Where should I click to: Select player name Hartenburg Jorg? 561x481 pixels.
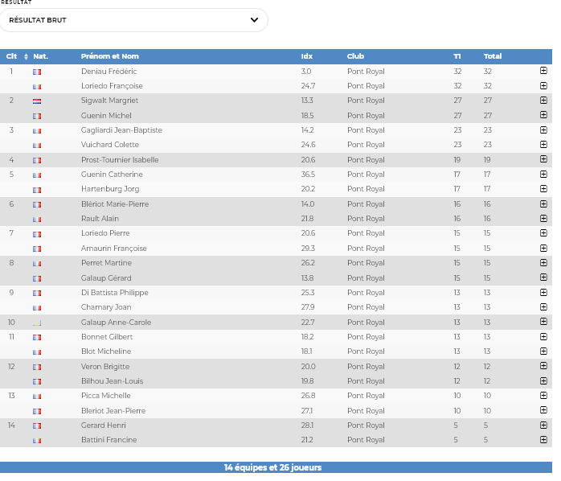click(110, 189)
